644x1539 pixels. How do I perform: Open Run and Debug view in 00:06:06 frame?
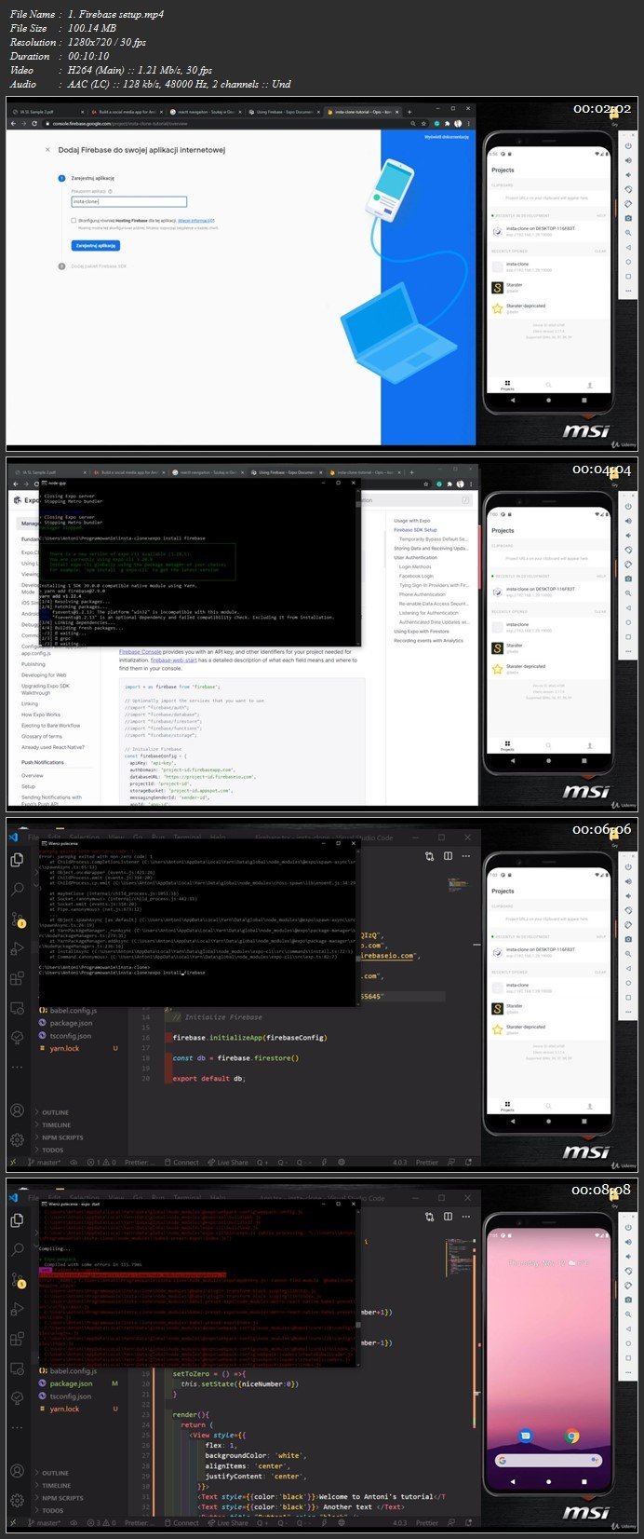(x=16, y=949)
